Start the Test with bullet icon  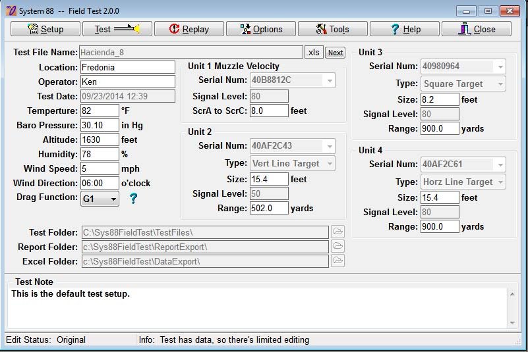point(117,29)
